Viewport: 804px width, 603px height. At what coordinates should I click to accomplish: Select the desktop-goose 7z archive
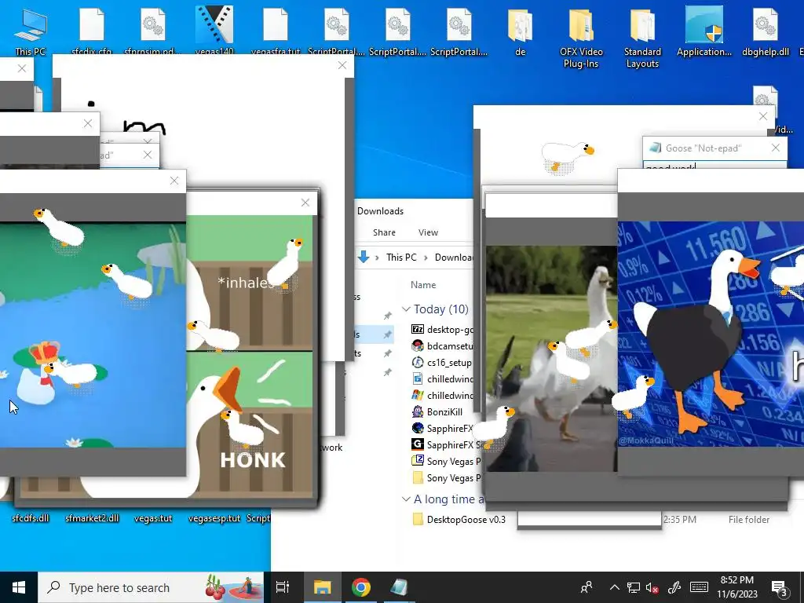coord(442,329)
